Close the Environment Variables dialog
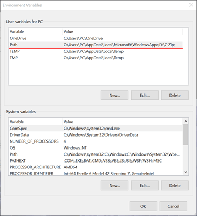This screenshot has width=197, height=216. click(191, 5)
